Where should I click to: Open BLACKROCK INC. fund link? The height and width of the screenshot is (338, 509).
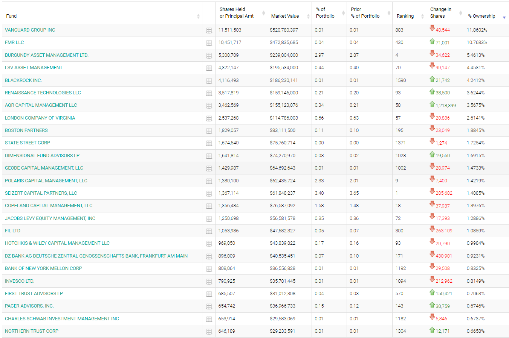click(x=23, y=80)
